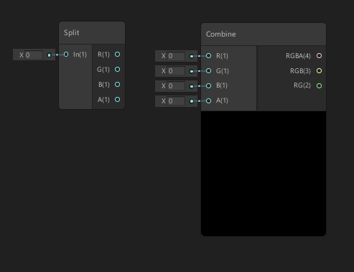354x272 pixels.
Task: Click the R(1) input port on Combine
Action: (208, 56)
